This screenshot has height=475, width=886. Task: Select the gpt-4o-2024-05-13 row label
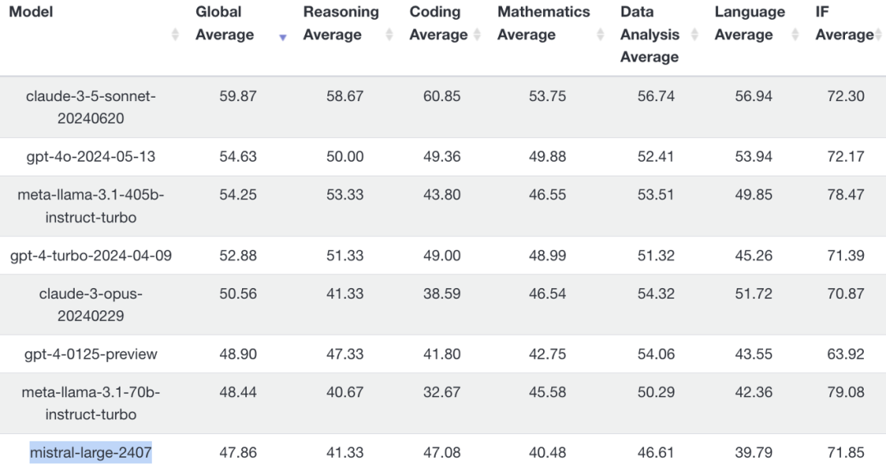(x=90, y=157)
